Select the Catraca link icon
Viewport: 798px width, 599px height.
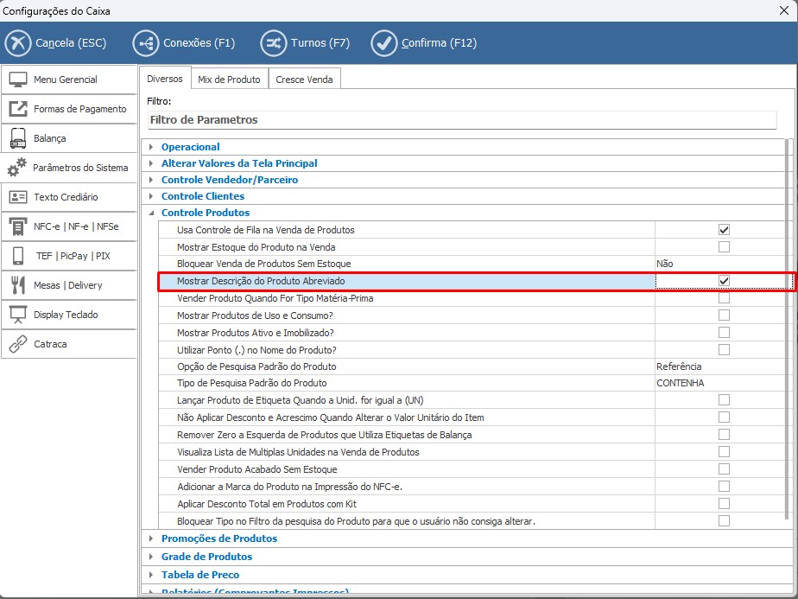click(x=18, y=344)
